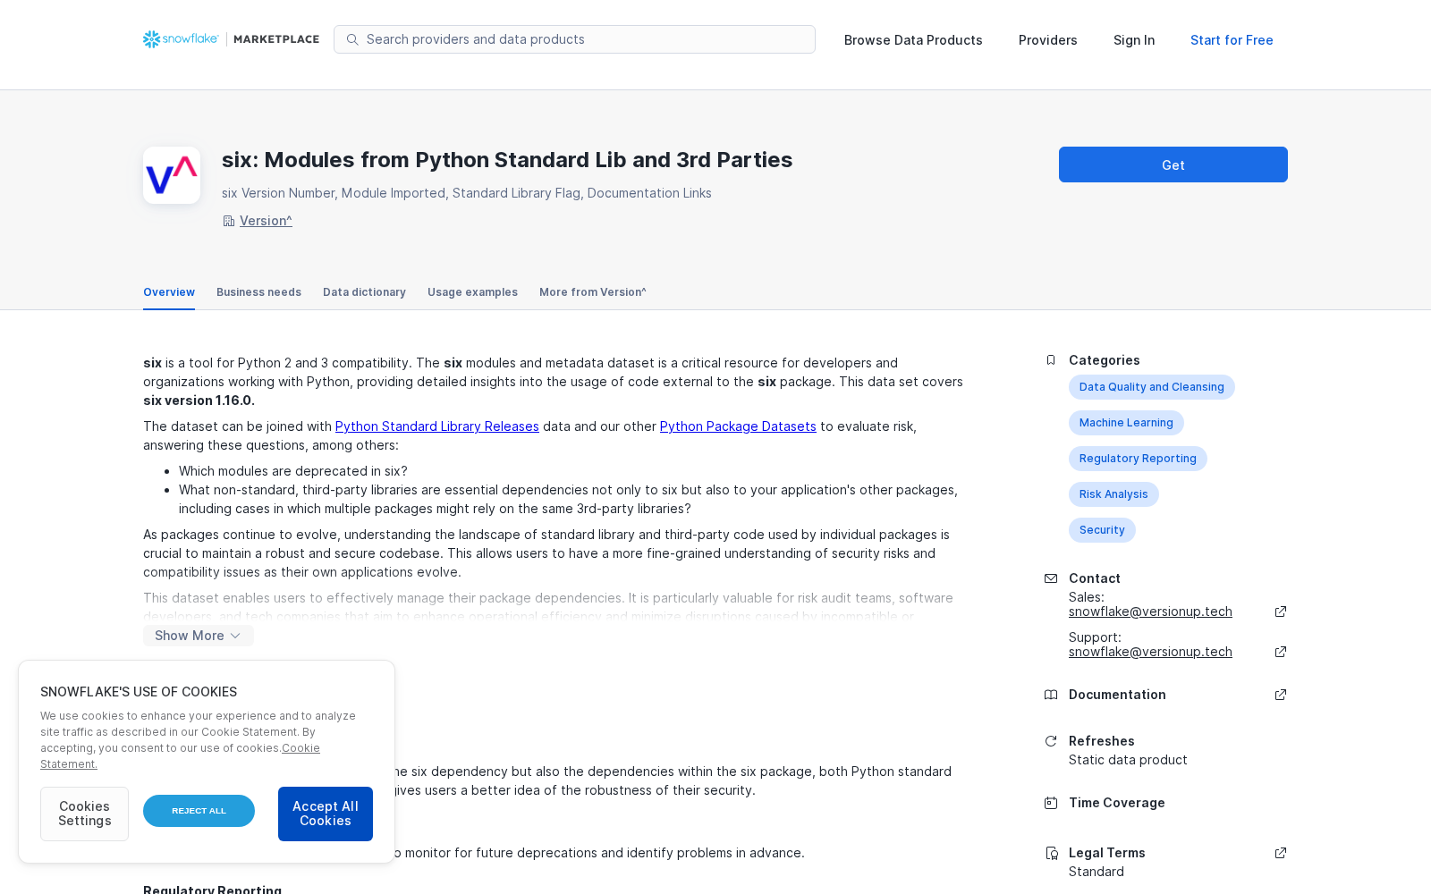Open the Data dictionary tab

(364, 292)
